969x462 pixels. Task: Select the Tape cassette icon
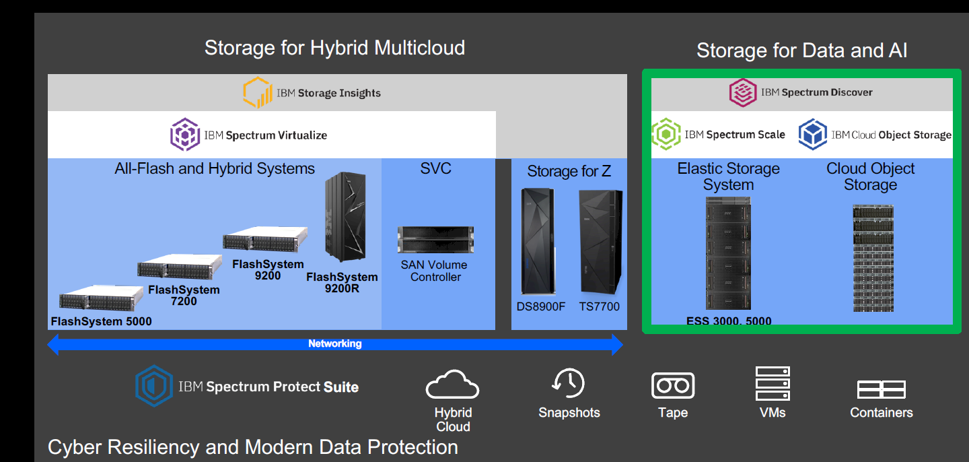coord(673,385)
